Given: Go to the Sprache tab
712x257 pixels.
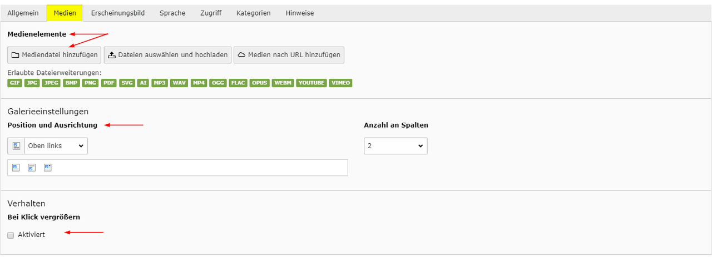Looking at the screenshot, I should tap(172, 13).
